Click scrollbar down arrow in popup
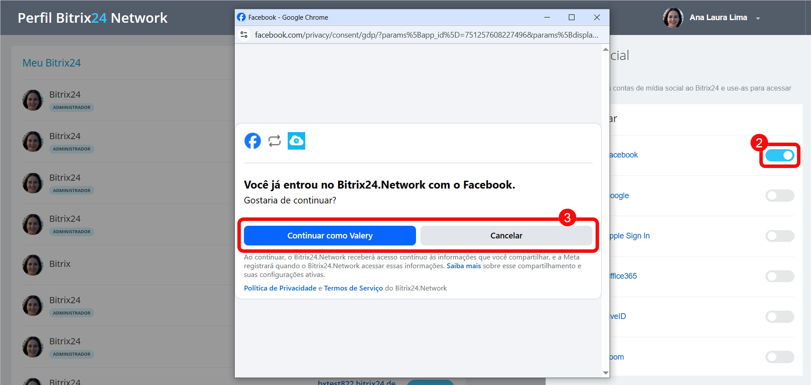Image resolution: width=811 pixels, height=385 pixels. click(x=606, y=373)
